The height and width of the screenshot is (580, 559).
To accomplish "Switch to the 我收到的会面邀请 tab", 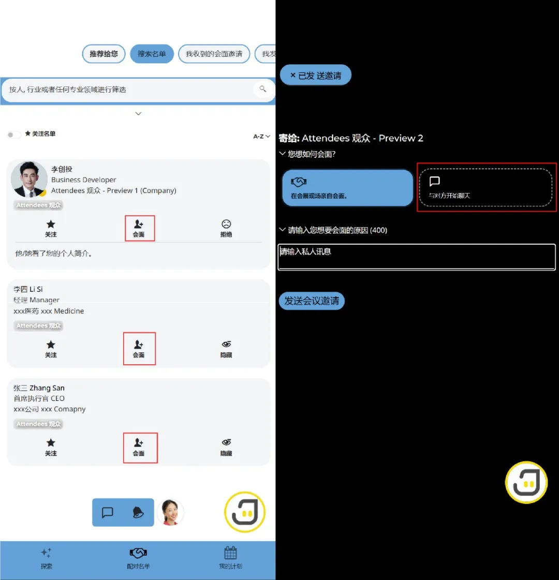I will [214, 54].
